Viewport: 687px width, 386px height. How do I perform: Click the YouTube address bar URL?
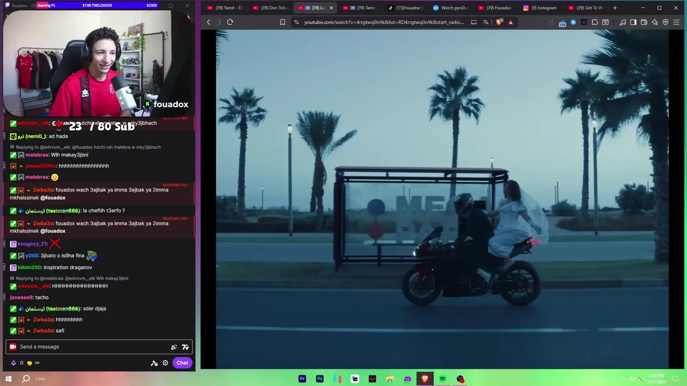click(384, 22)
